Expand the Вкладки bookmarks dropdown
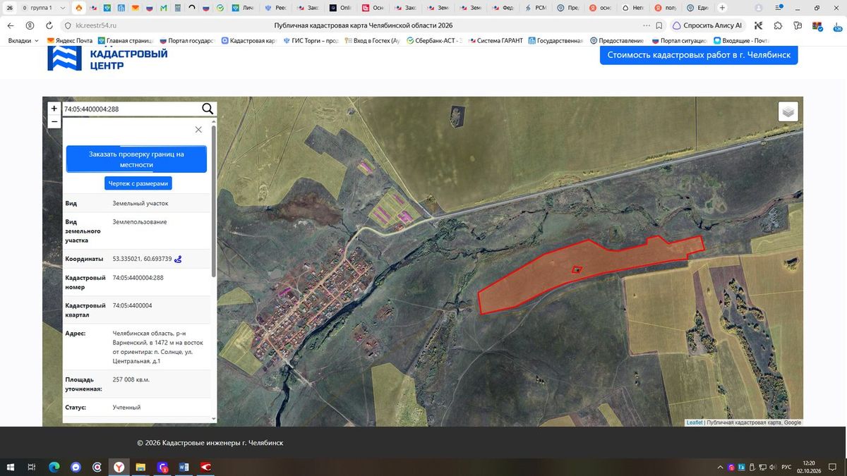The width and height of the screenshot is (847, 476). [x=23, y=41]
